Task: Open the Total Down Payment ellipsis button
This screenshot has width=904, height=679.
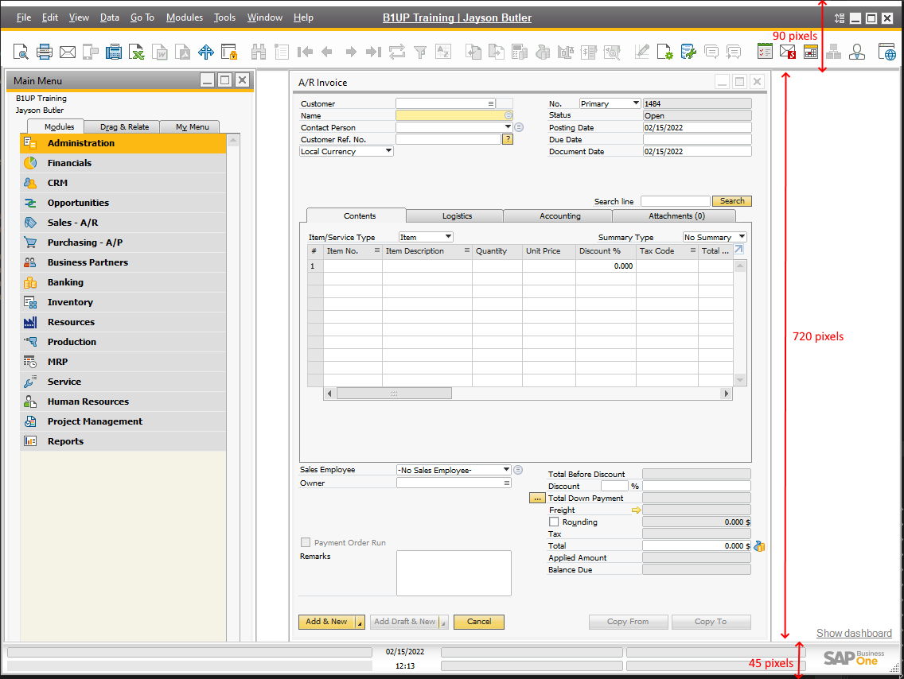Action: tap(537, 498)
